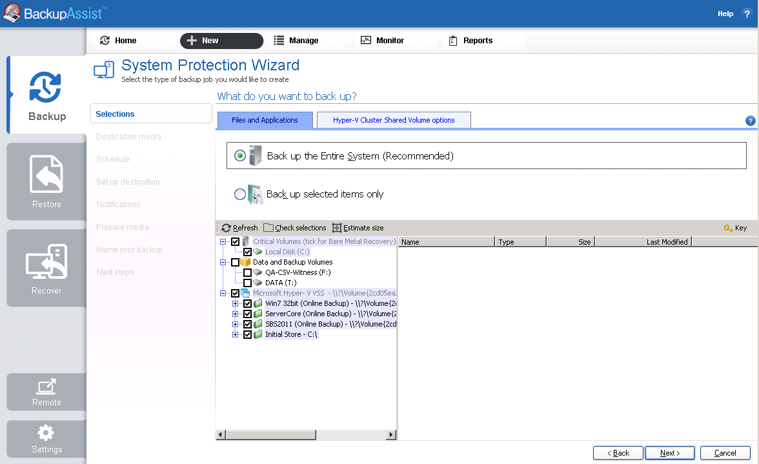Click the Win7 32bit VM icon
The image size is (759, 464).
(258, 303)
